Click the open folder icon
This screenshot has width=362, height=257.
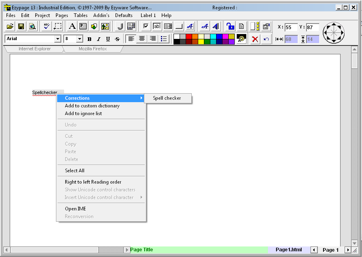click(10, 26)
